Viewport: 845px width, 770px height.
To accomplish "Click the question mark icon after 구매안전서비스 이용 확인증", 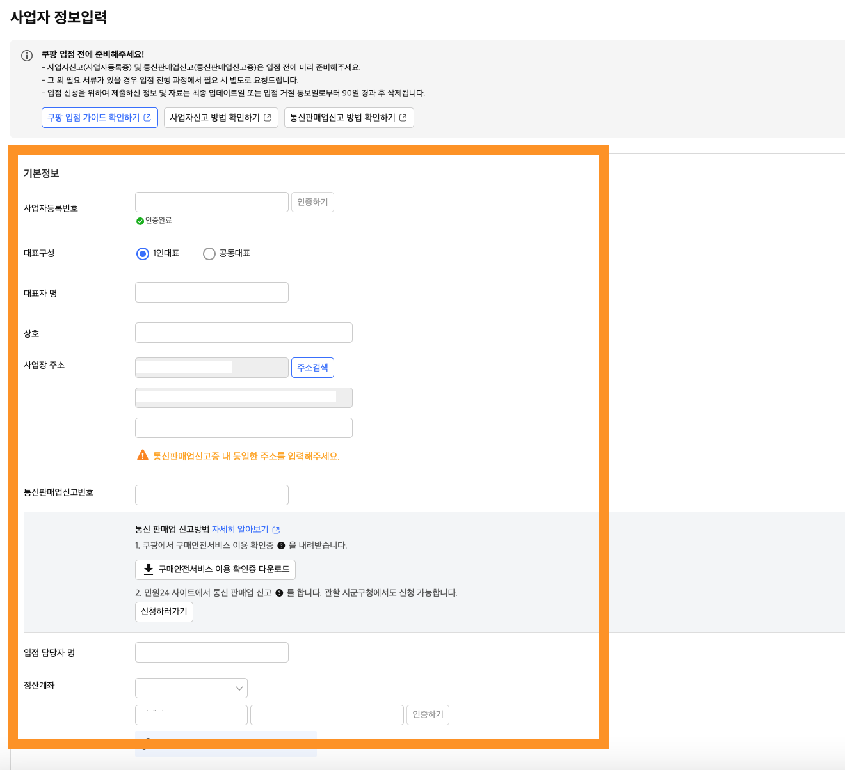I will 281,546.
